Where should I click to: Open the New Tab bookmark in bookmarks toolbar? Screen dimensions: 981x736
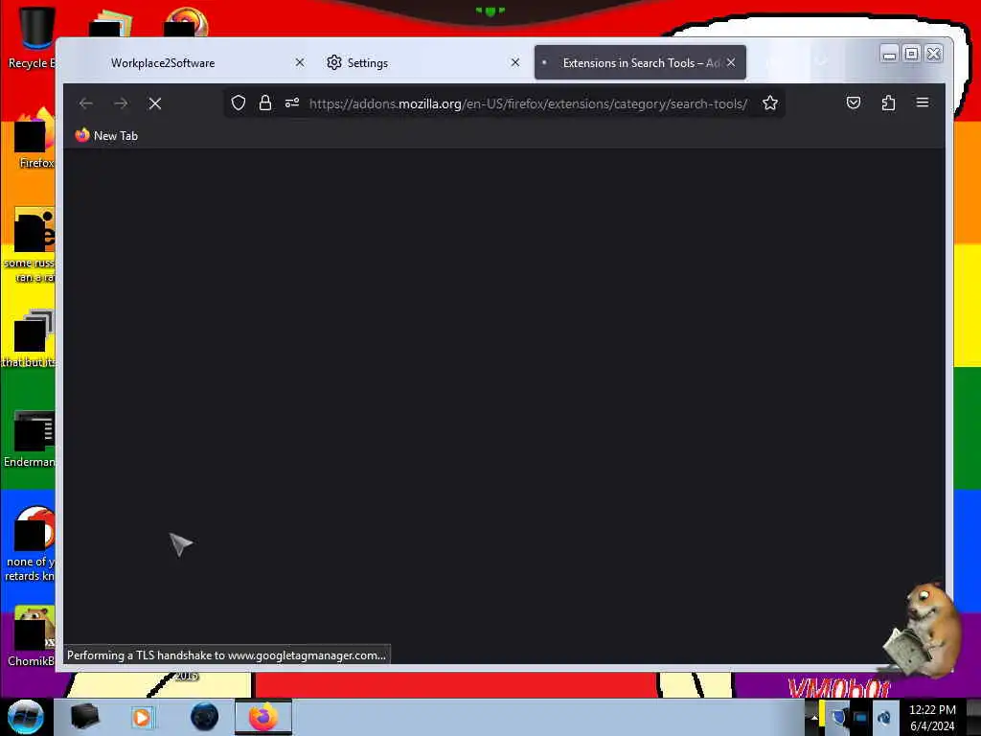tap(106, 136)
